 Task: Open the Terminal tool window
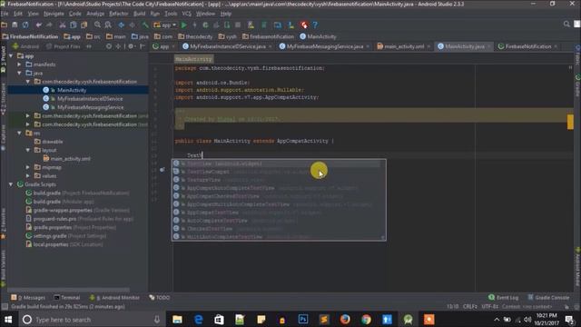coord(67,297)
